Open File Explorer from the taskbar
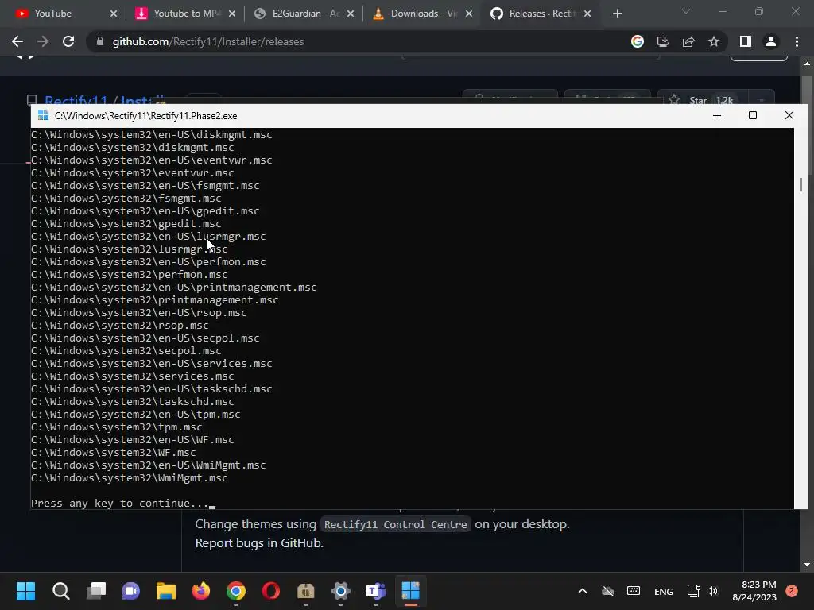The image size is (814, 610). pos(166,591)
